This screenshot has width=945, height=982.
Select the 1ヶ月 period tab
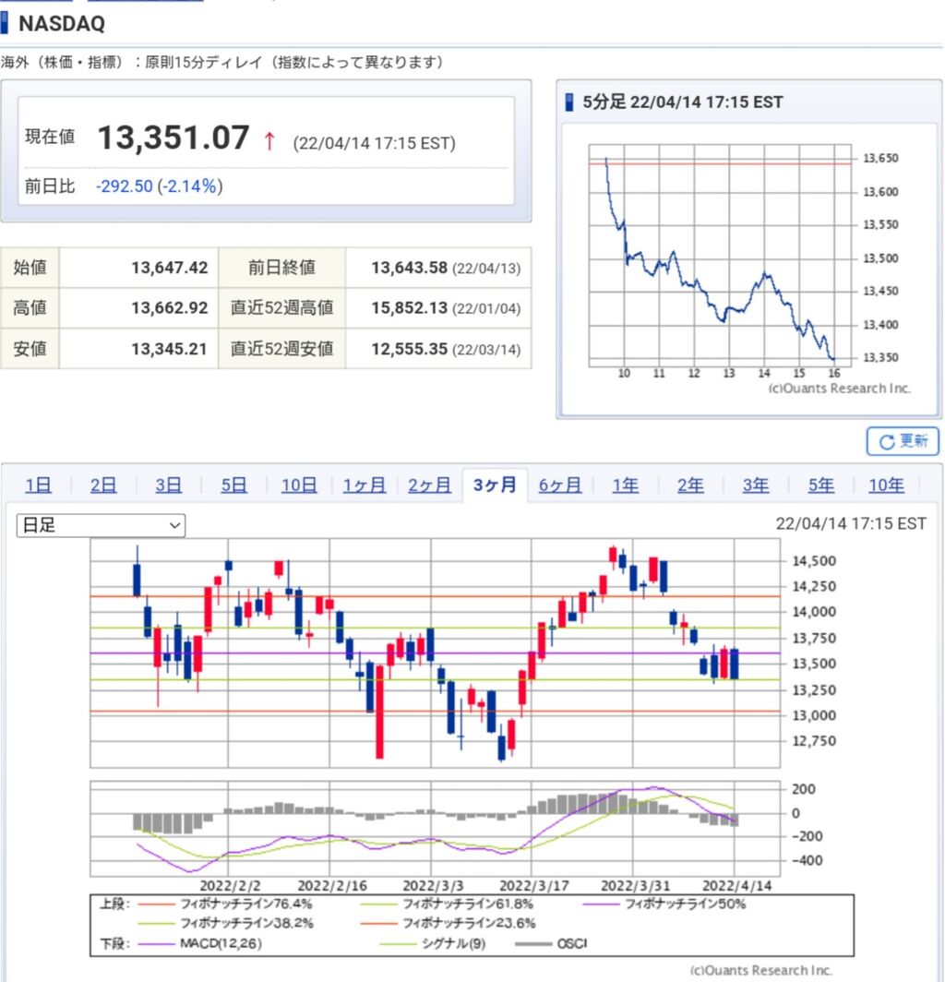(x=364, y=485)
